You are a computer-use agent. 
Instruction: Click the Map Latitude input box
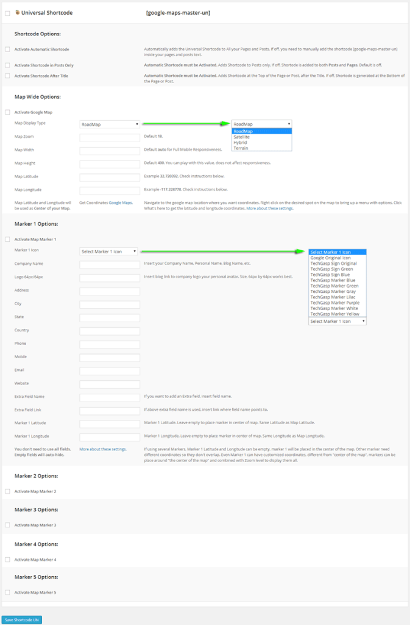[110, 177]
